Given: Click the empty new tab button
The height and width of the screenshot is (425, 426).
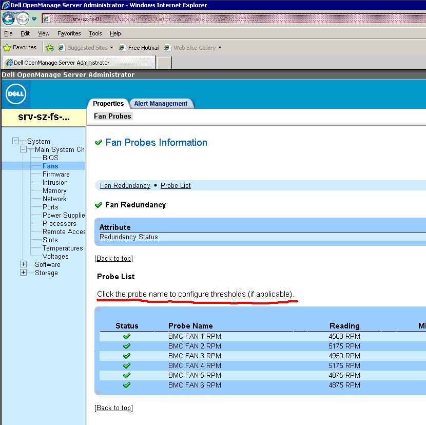Looking at the screenshot, I should click(x=164, y=63).
